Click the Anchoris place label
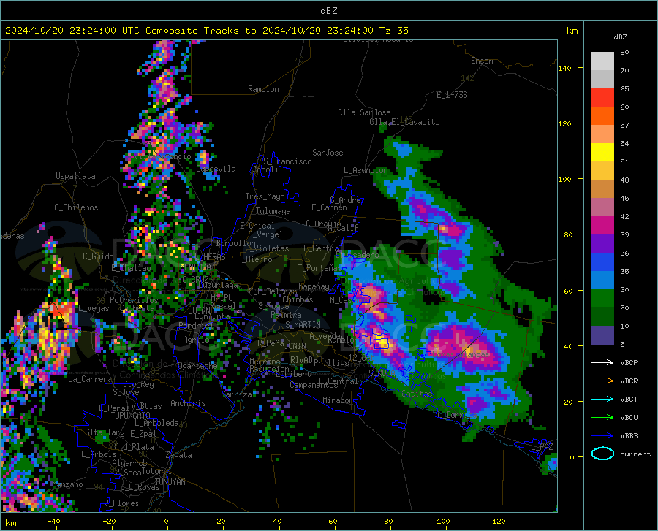This screenshot has height=531, width=658. pos(188,404)
